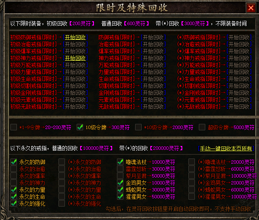
Task: Tick the (*)永久的爆率 checkbox
Action: [62, 176]
